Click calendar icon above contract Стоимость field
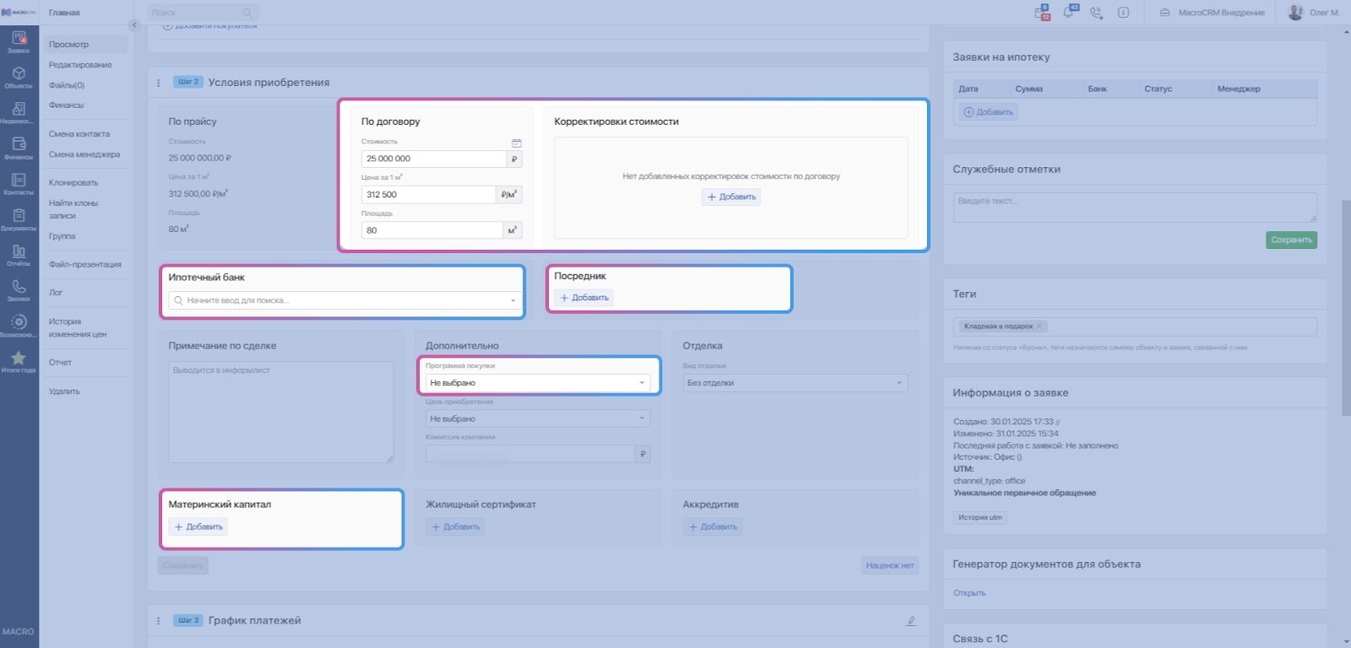Image resolution: width=1351 pixels, height=648 pixels. pyautogui.click(x=516, y=143)
